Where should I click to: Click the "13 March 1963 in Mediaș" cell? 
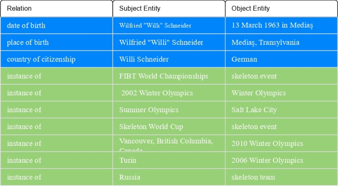tap(281, 25)
